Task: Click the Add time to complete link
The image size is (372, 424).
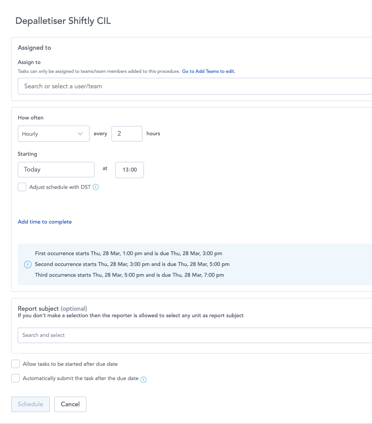Action: 45,222
